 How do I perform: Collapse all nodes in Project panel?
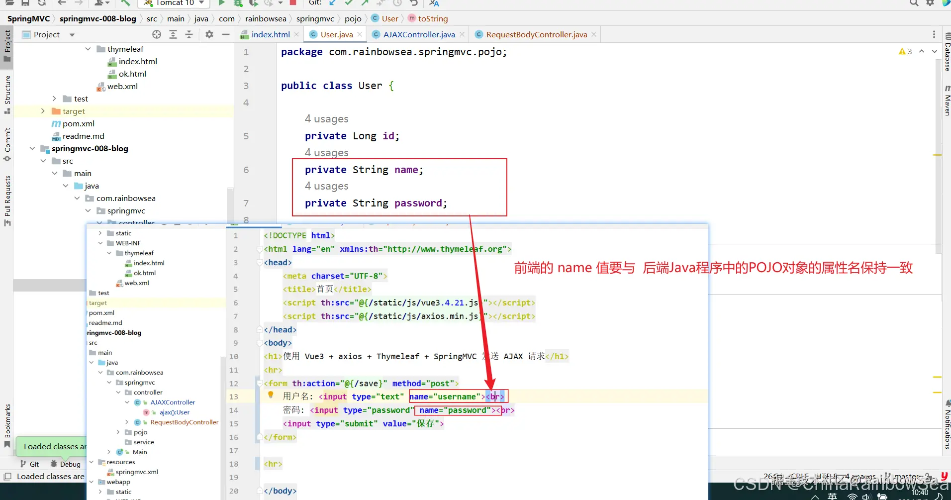189,34
